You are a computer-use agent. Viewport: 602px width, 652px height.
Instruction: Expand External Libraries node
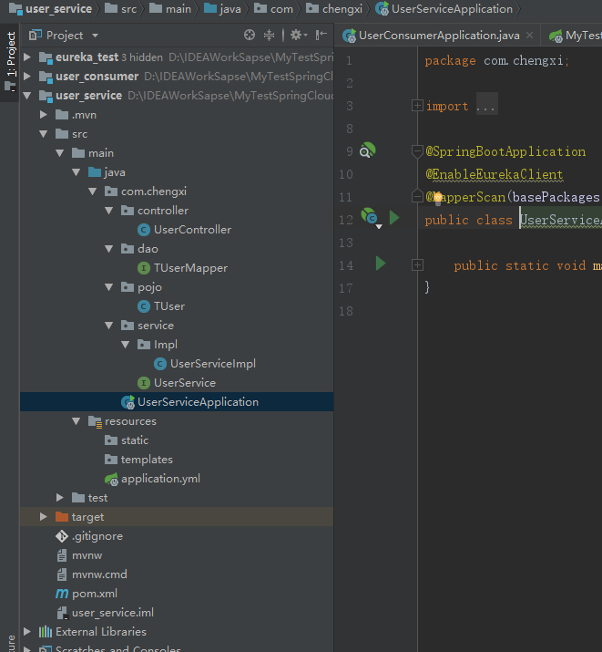(x=27, y=632)
